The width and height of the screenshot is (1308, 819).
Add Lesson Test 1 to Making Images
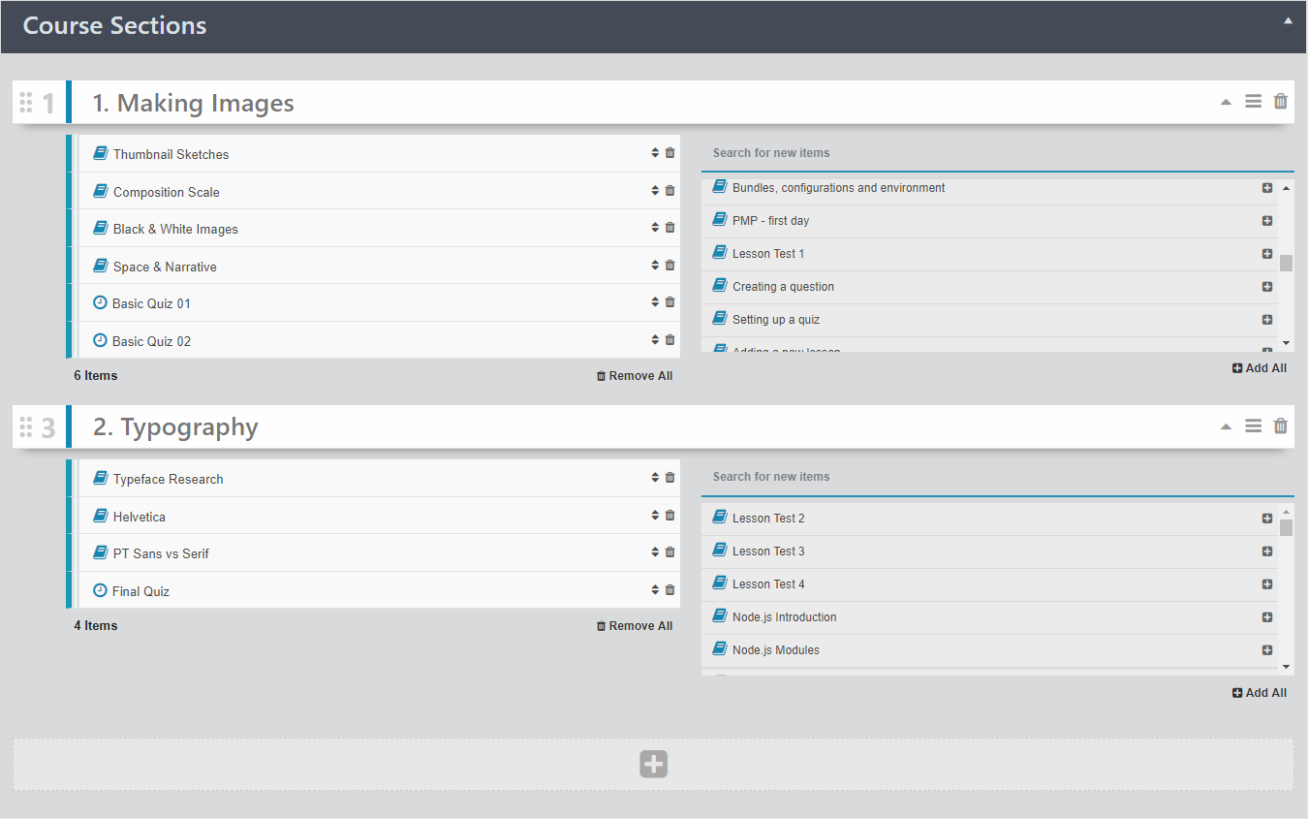(x=1267, y=254)
